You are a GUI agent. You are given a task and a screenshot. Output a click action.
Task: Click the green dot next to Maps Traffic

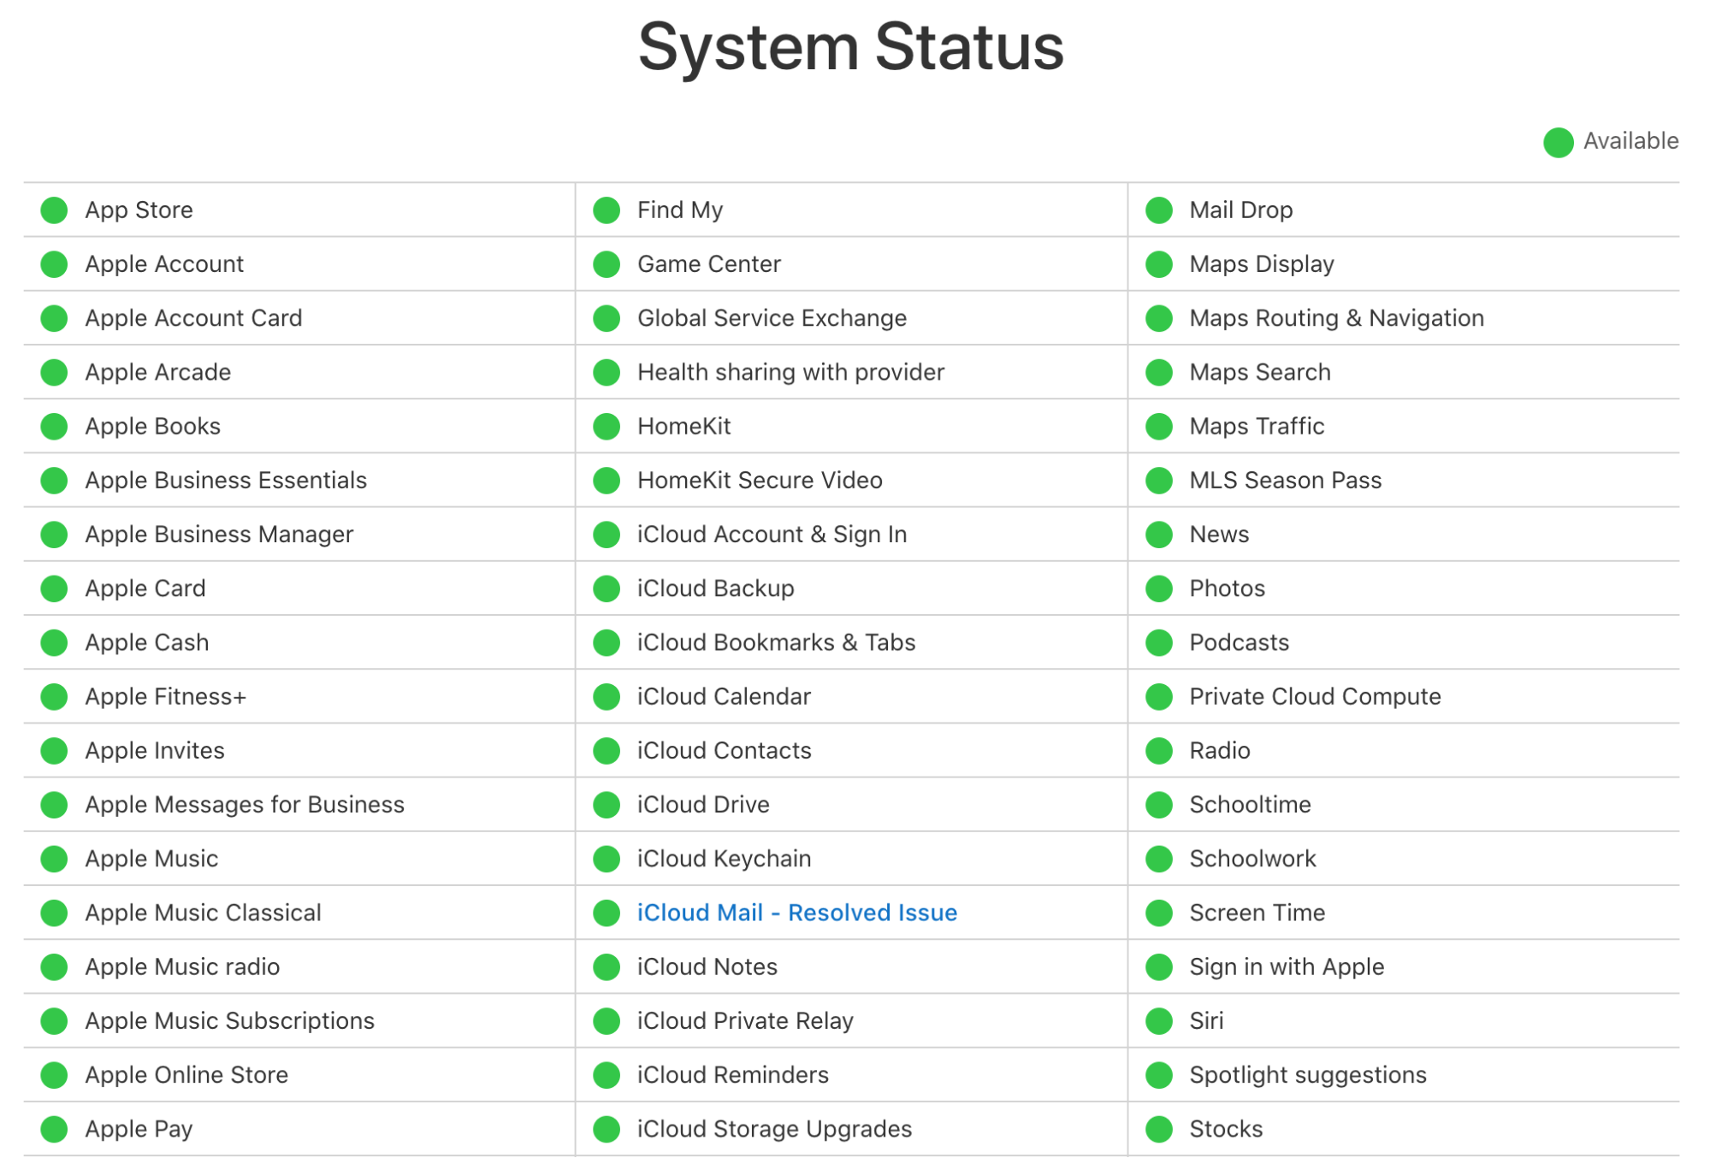click(1158, 426)
